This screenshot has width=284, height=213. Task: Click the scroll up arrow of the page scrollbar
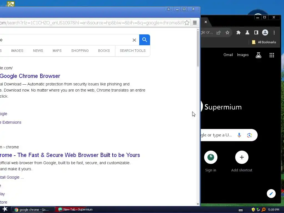pyautogui.click(x=198, y=30)
